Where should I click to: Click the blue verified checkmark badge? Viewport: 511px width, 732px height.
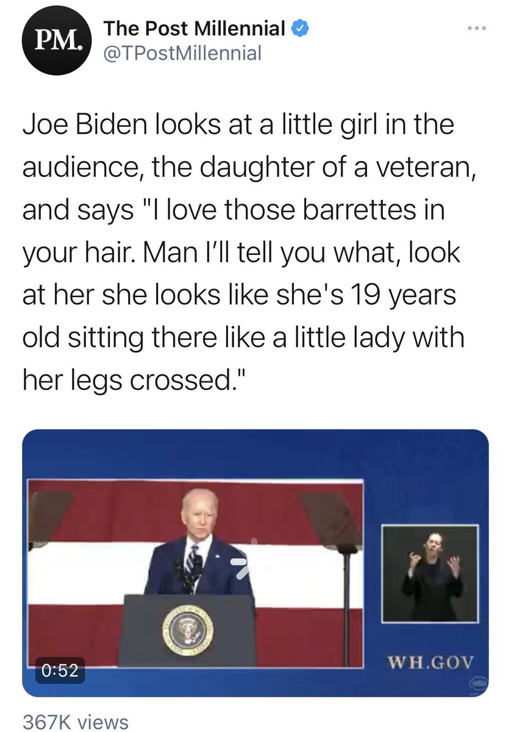point(301,28)
